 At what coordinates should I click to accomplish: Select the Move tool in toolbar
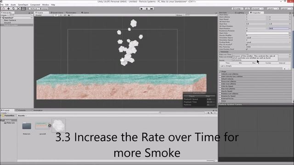[8, 9]
